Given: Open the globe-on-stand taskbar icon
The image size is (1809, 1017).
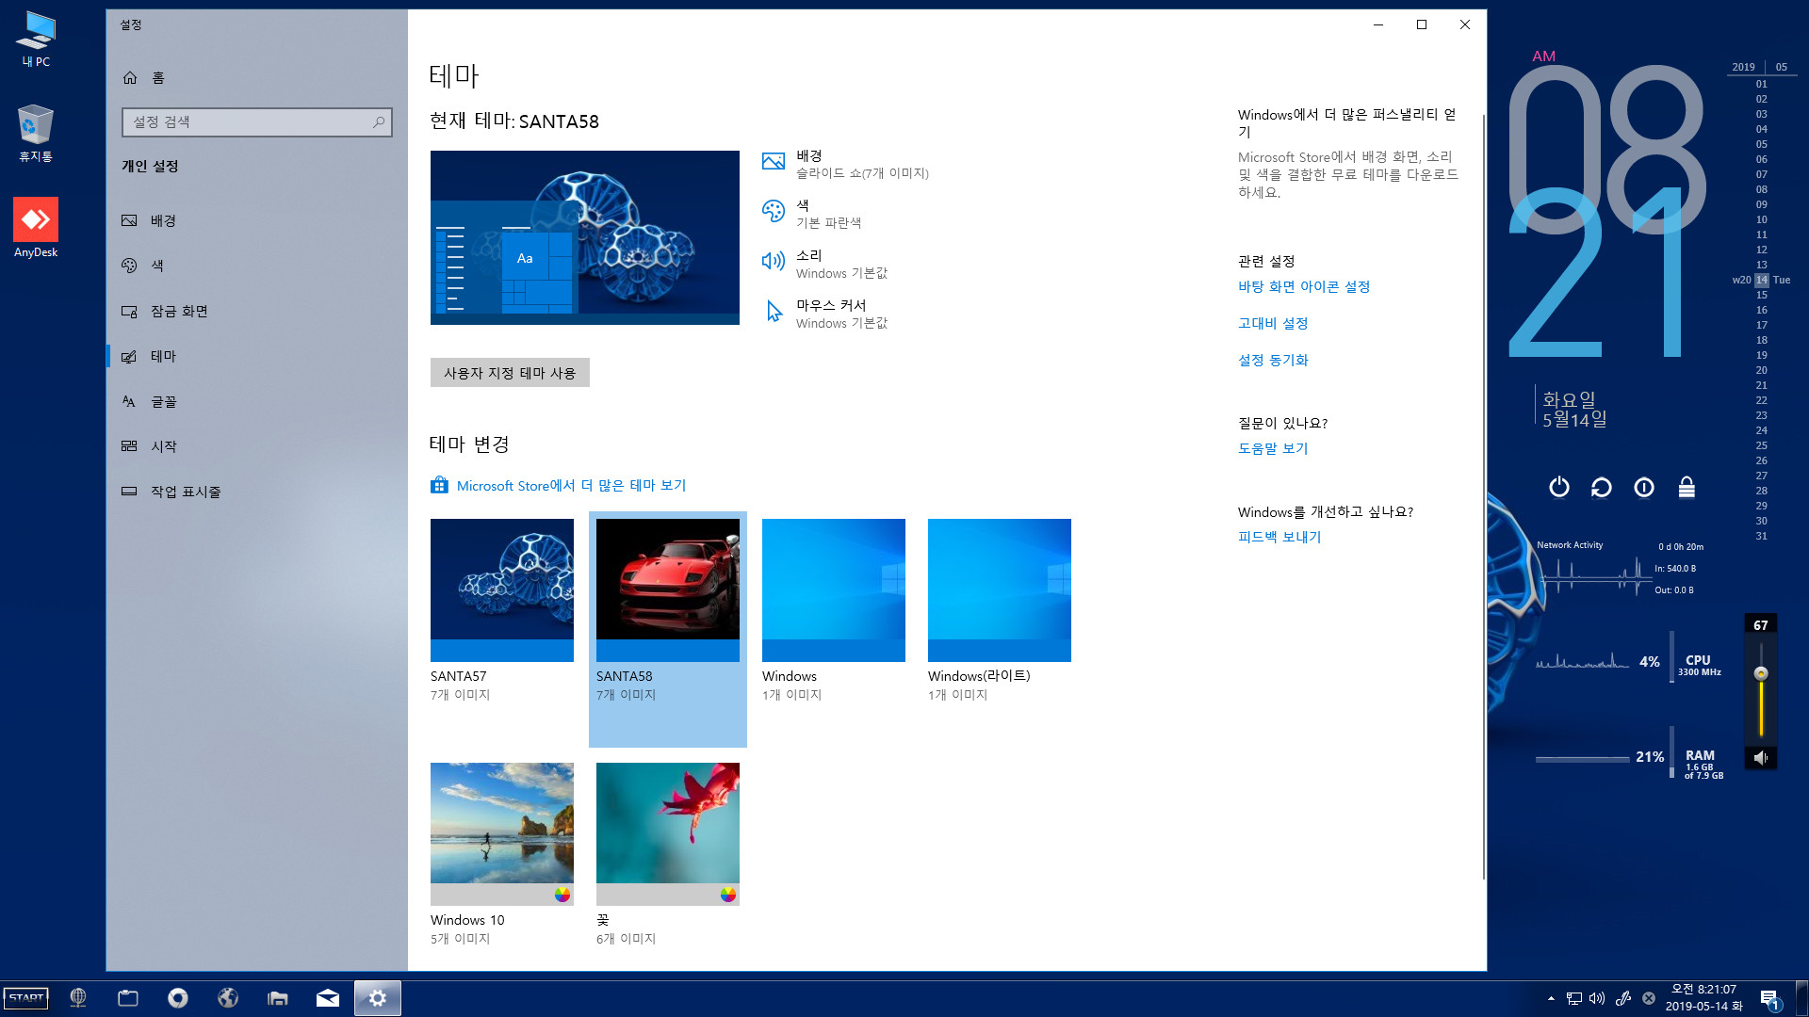Looking at the screenshot, I should click(78, 998).
